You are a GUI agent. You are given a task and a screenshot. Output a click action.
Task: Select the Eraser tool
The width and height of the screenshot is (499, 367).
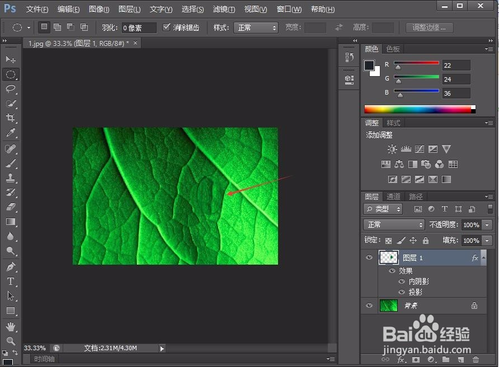click(x=11, y=207)
